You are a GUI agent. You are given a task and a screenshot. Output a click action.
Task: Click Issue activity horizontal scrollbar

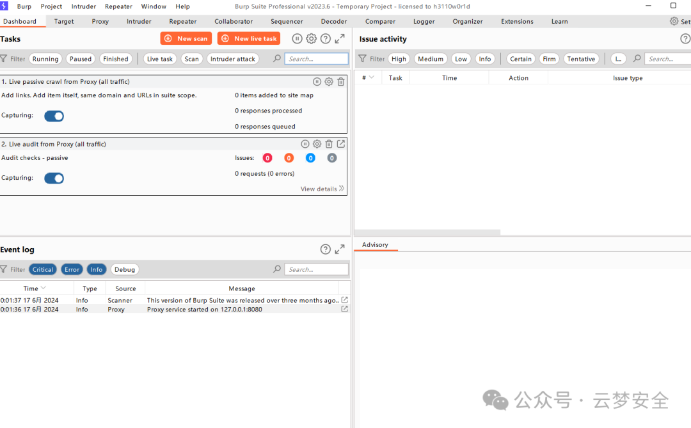[427, 232]
